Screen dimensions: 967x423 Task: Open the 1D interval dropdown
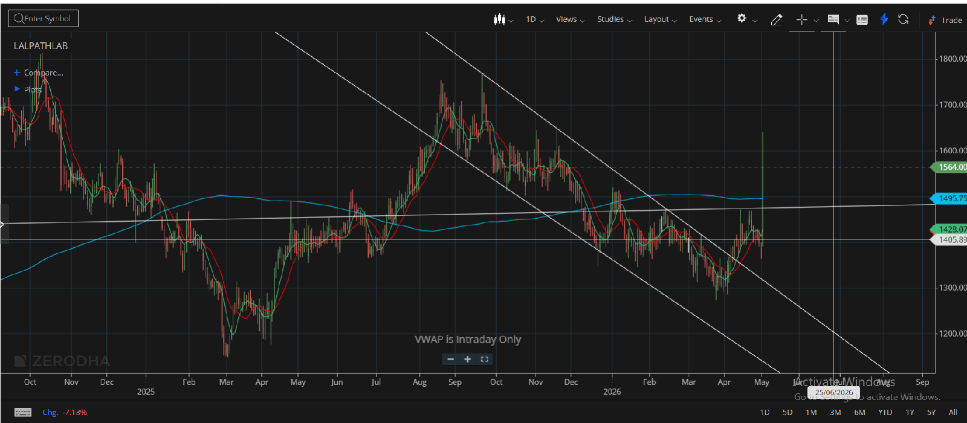[535, 19]
